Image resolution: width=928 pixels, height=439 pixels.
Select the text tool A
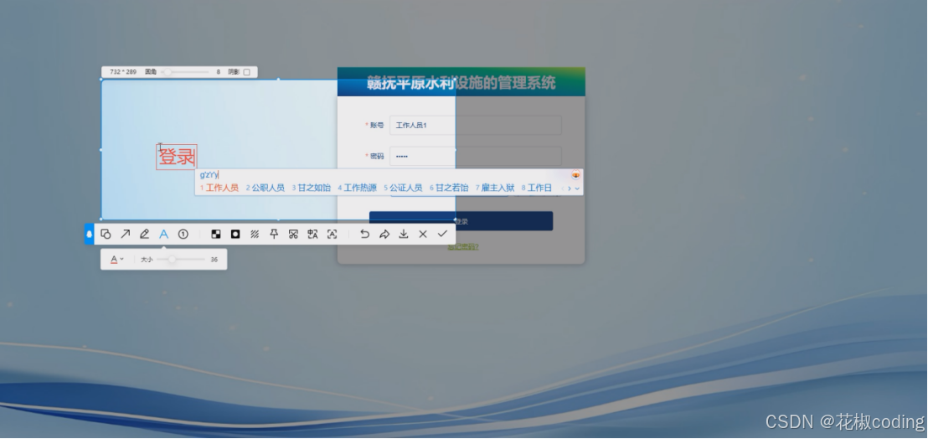[164, 235]
